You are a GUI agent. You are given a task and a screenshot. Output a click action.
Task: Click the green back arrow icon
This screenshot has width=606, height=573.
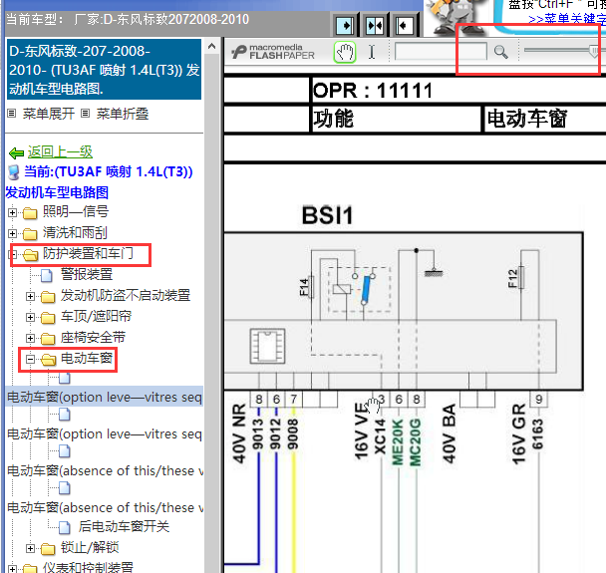[16, 153]
